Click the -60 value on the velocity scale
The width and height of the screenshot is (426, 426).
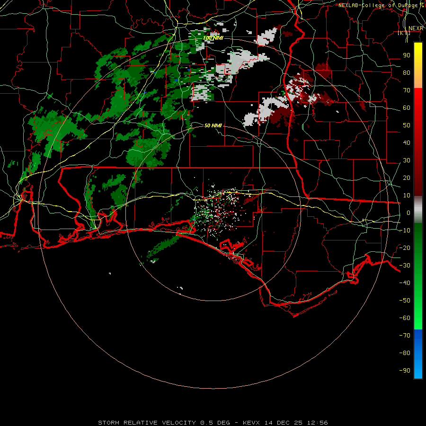click(405, 318)
